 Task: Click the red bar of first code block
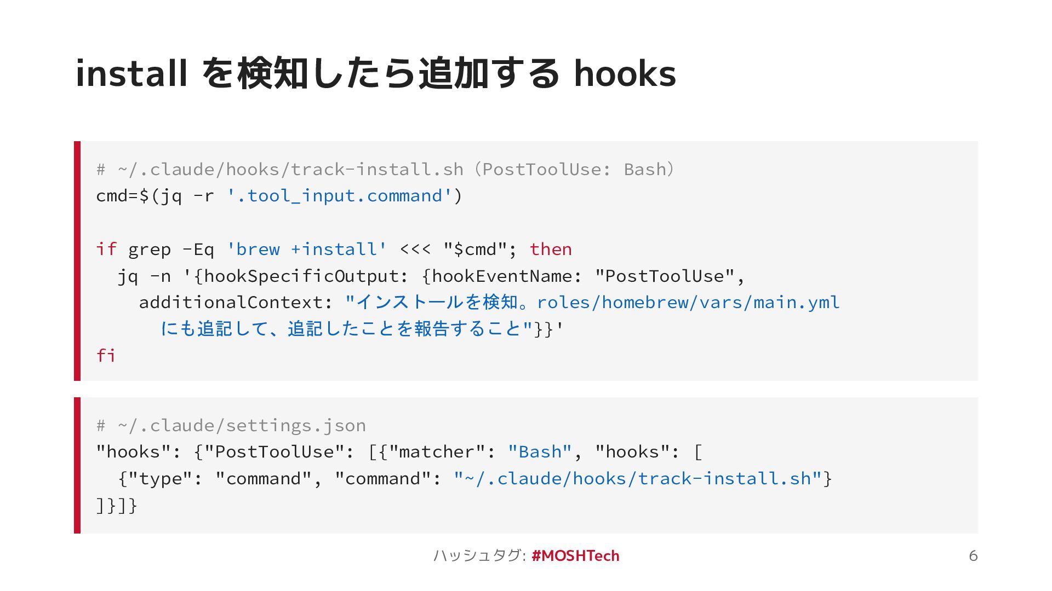[77, 261]
